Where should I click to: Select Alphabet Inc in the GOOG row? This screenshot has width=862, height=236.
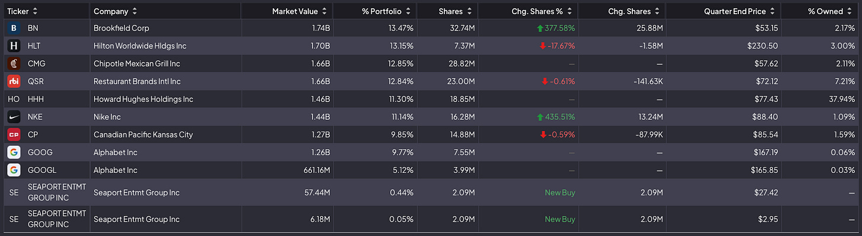[115, 152]
